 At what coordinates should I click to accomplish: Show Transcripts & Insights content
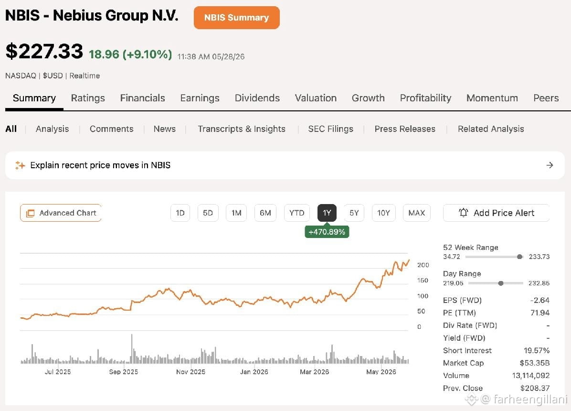242,129
